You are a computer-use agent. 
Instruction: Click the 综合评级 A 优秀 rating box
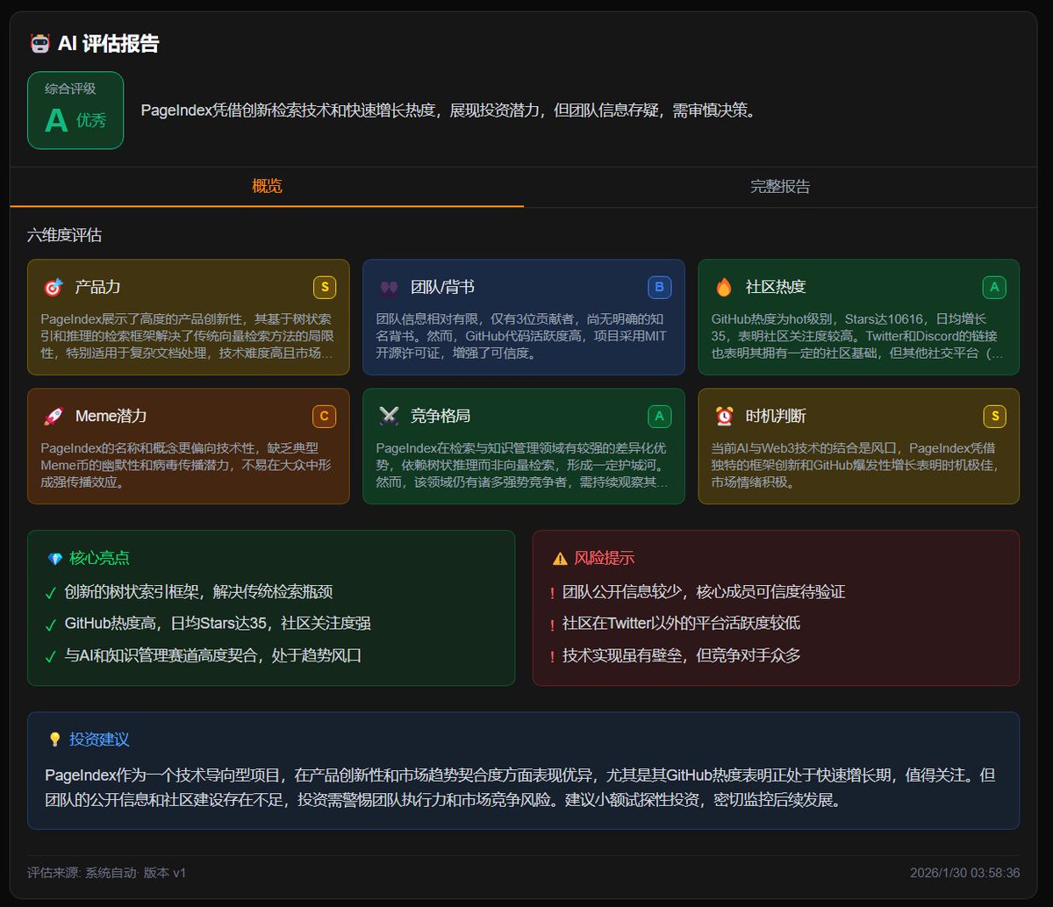pos(75,111)
